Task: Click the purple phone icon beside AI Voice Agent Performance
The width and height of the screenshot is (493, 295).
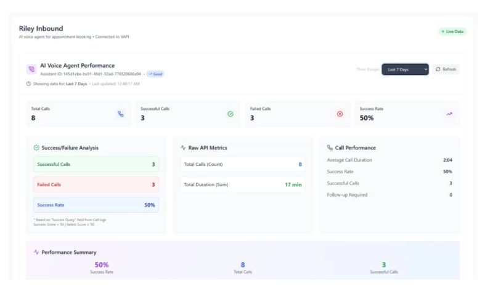Action: pyautogui.click(x=31, y=69)
